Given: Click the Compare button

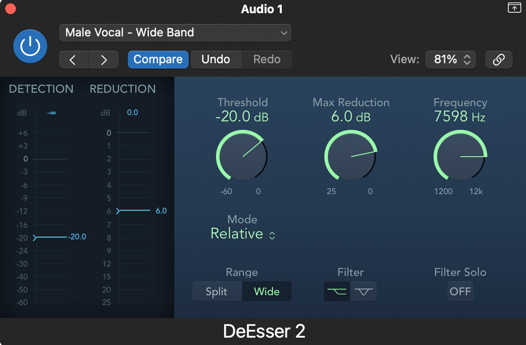Looking at the screenshot, I should tap(158, 60).
